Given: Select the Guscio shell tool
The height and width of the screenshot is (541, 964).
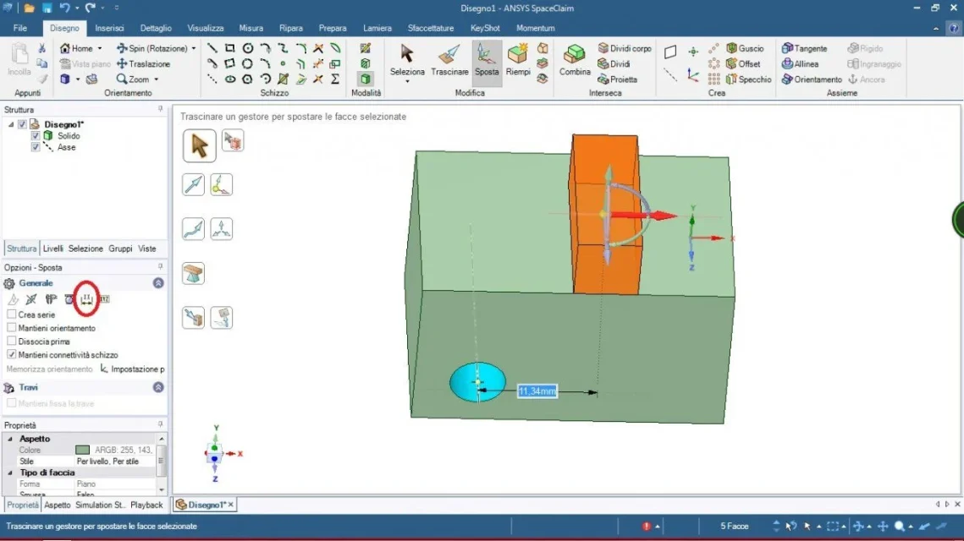Looking at the screenshot, I should [x=745, y=48].
